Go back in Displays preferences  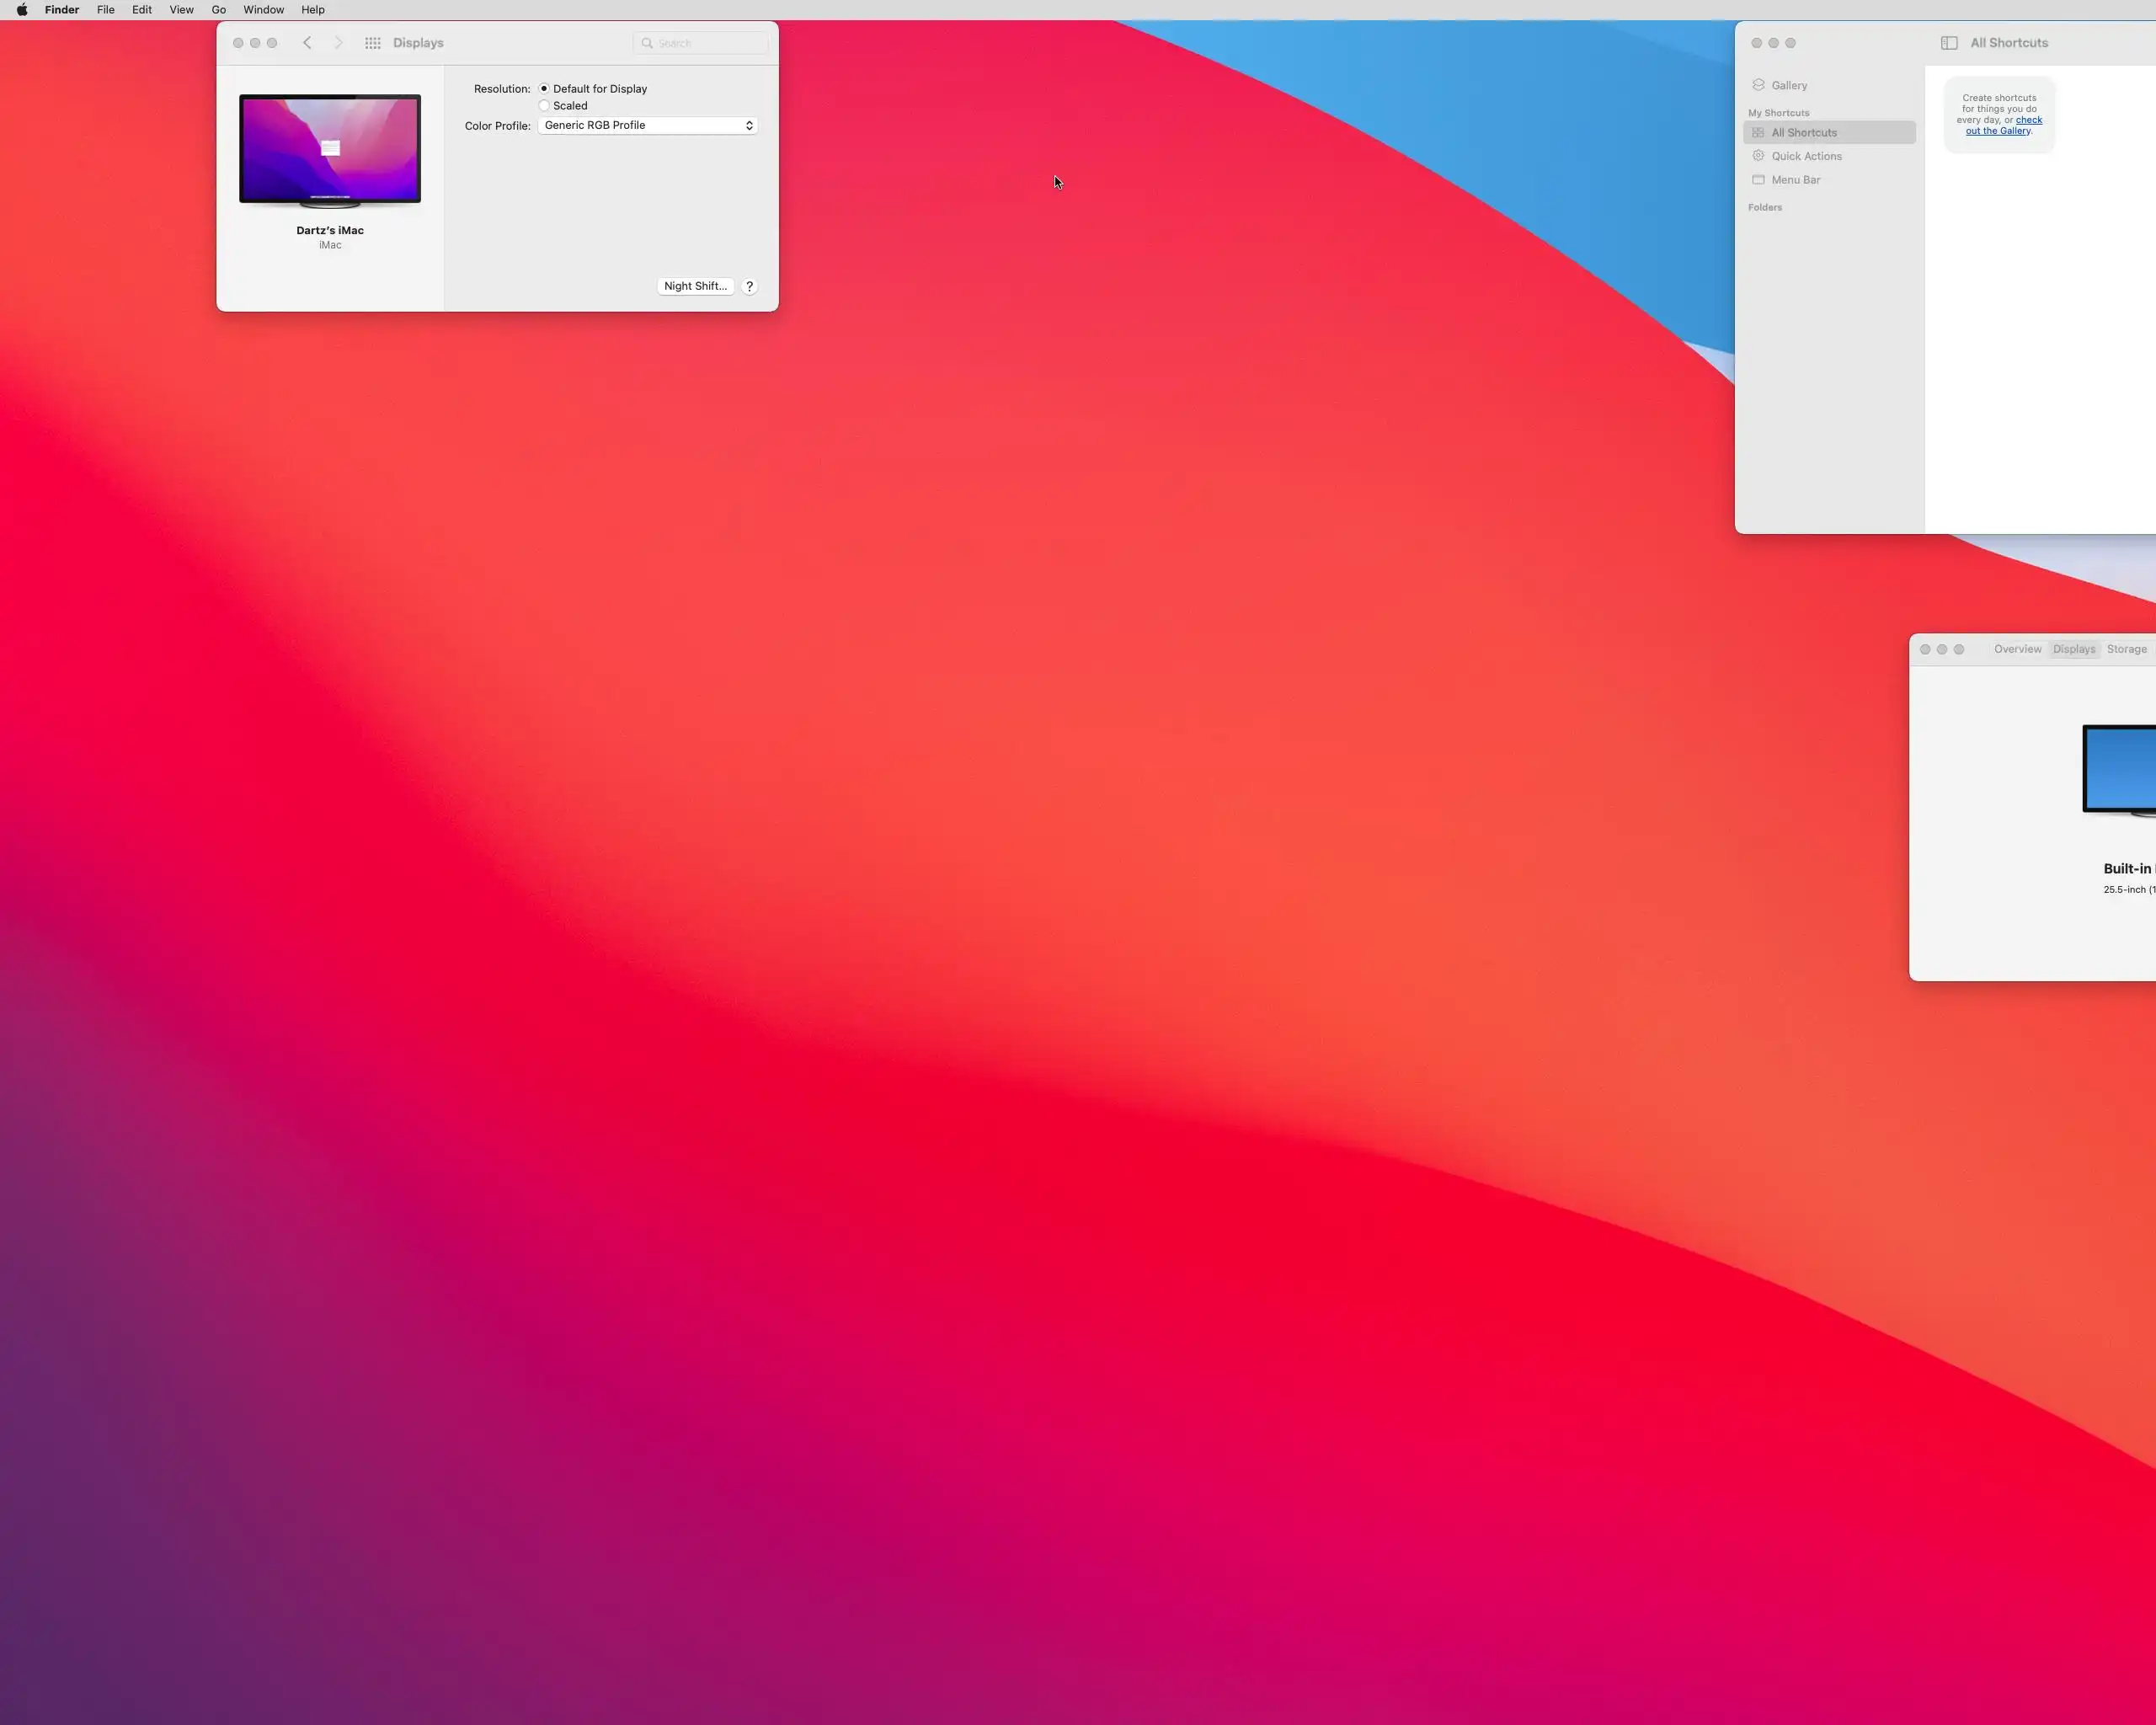307,43
